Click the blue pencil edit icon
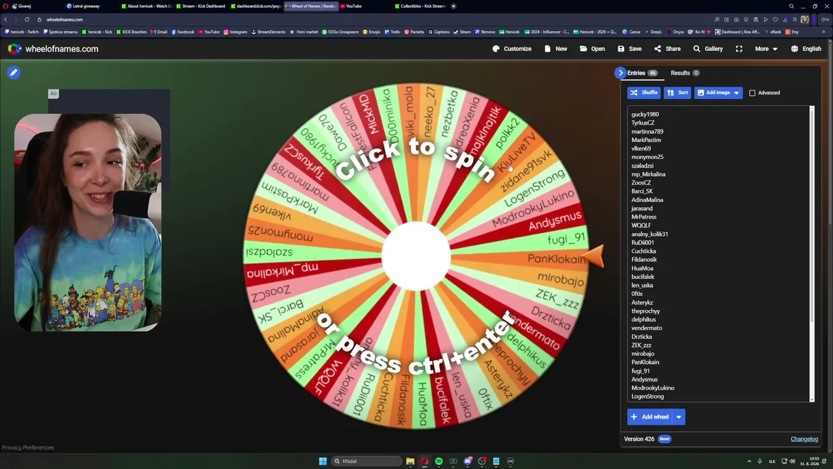833x469 pixels. coord(14,72)
